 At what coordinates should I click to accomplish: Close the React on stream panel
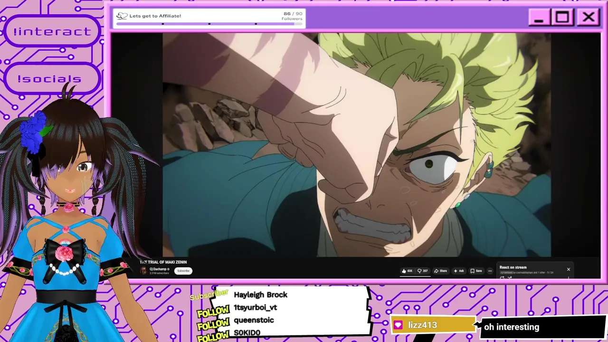[568, 269]
